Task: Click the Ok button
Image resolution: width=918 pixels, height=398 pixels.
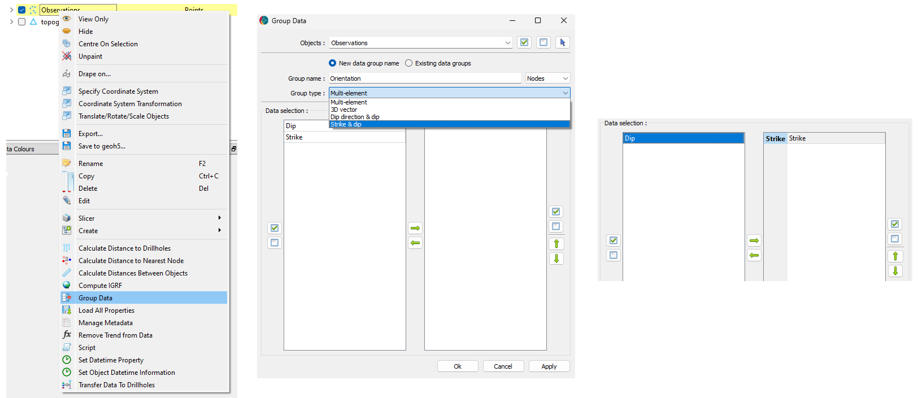Action: pyautogui.click(x=458, y=366)
